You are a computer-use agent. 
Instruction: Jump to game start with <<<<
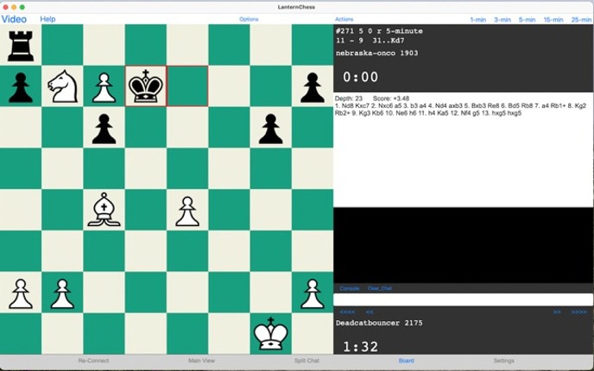347,312
